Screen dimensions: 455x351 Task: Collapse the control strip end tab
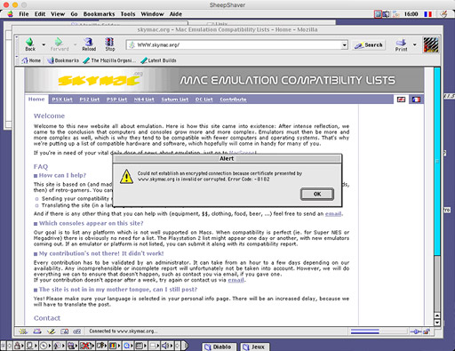click(x=185, y=346)
